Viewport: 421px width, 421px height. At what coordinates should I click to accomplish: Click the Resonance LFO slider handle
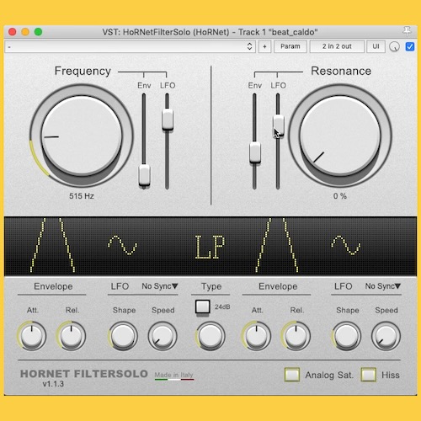pyautogui.click(x=279, y=126)
